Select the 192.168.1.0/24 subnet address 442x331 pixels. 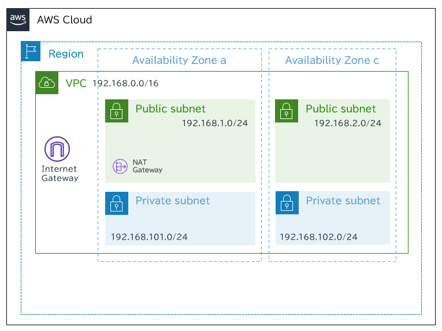pos(215,123)
